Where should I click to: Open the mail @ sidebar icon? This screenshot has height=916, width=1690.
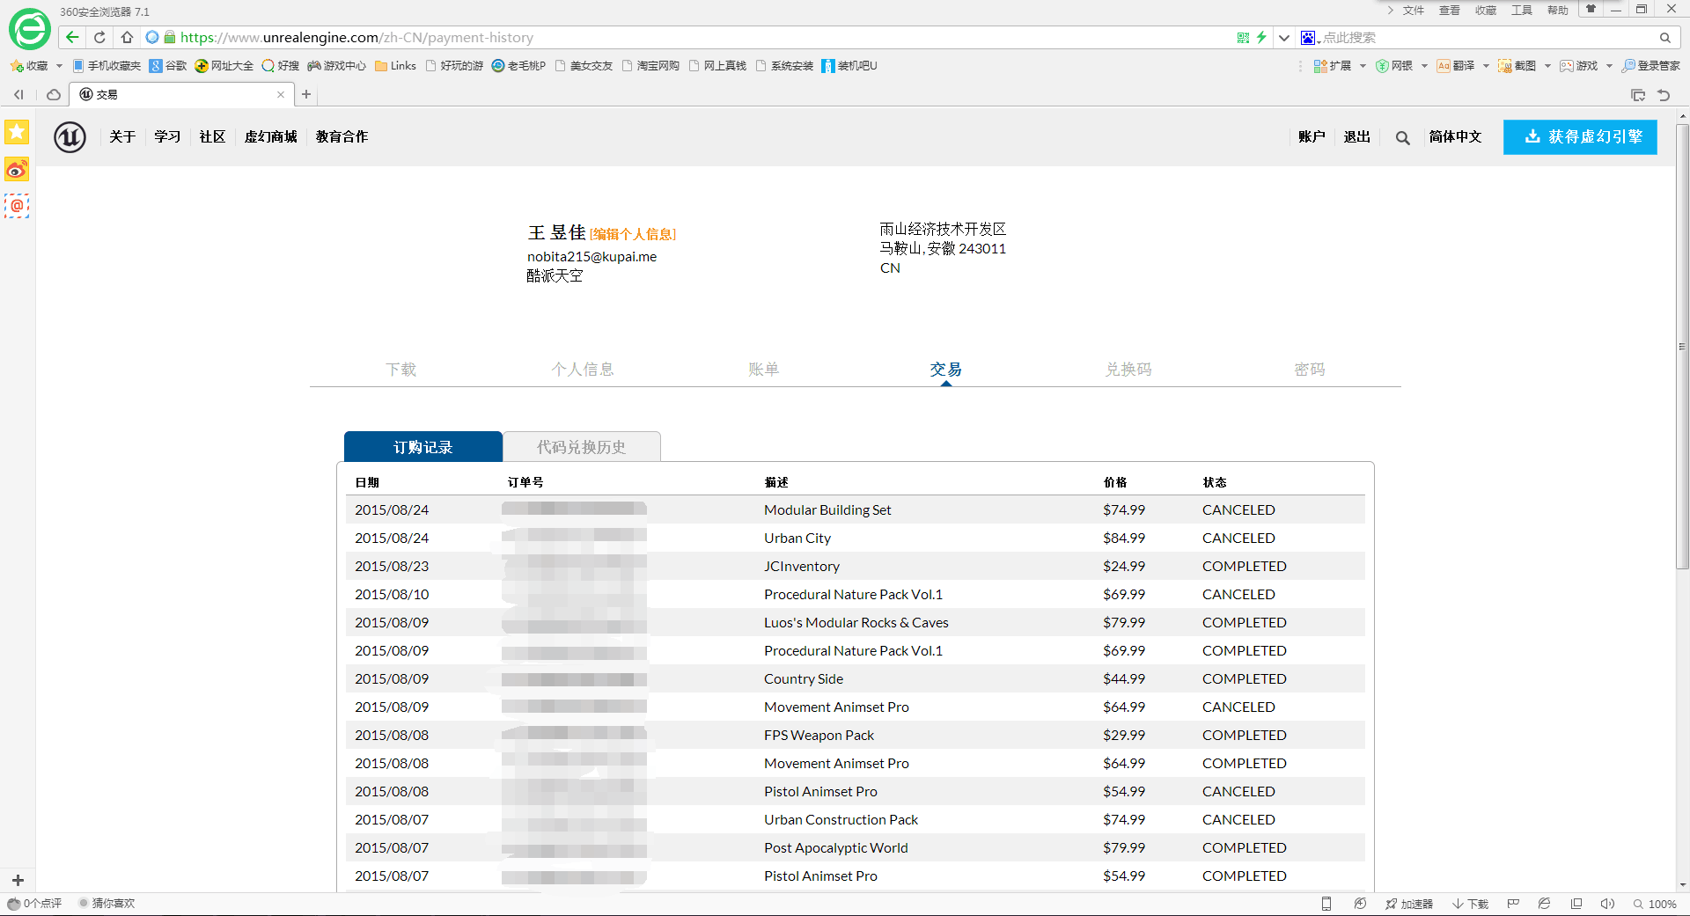17,206
